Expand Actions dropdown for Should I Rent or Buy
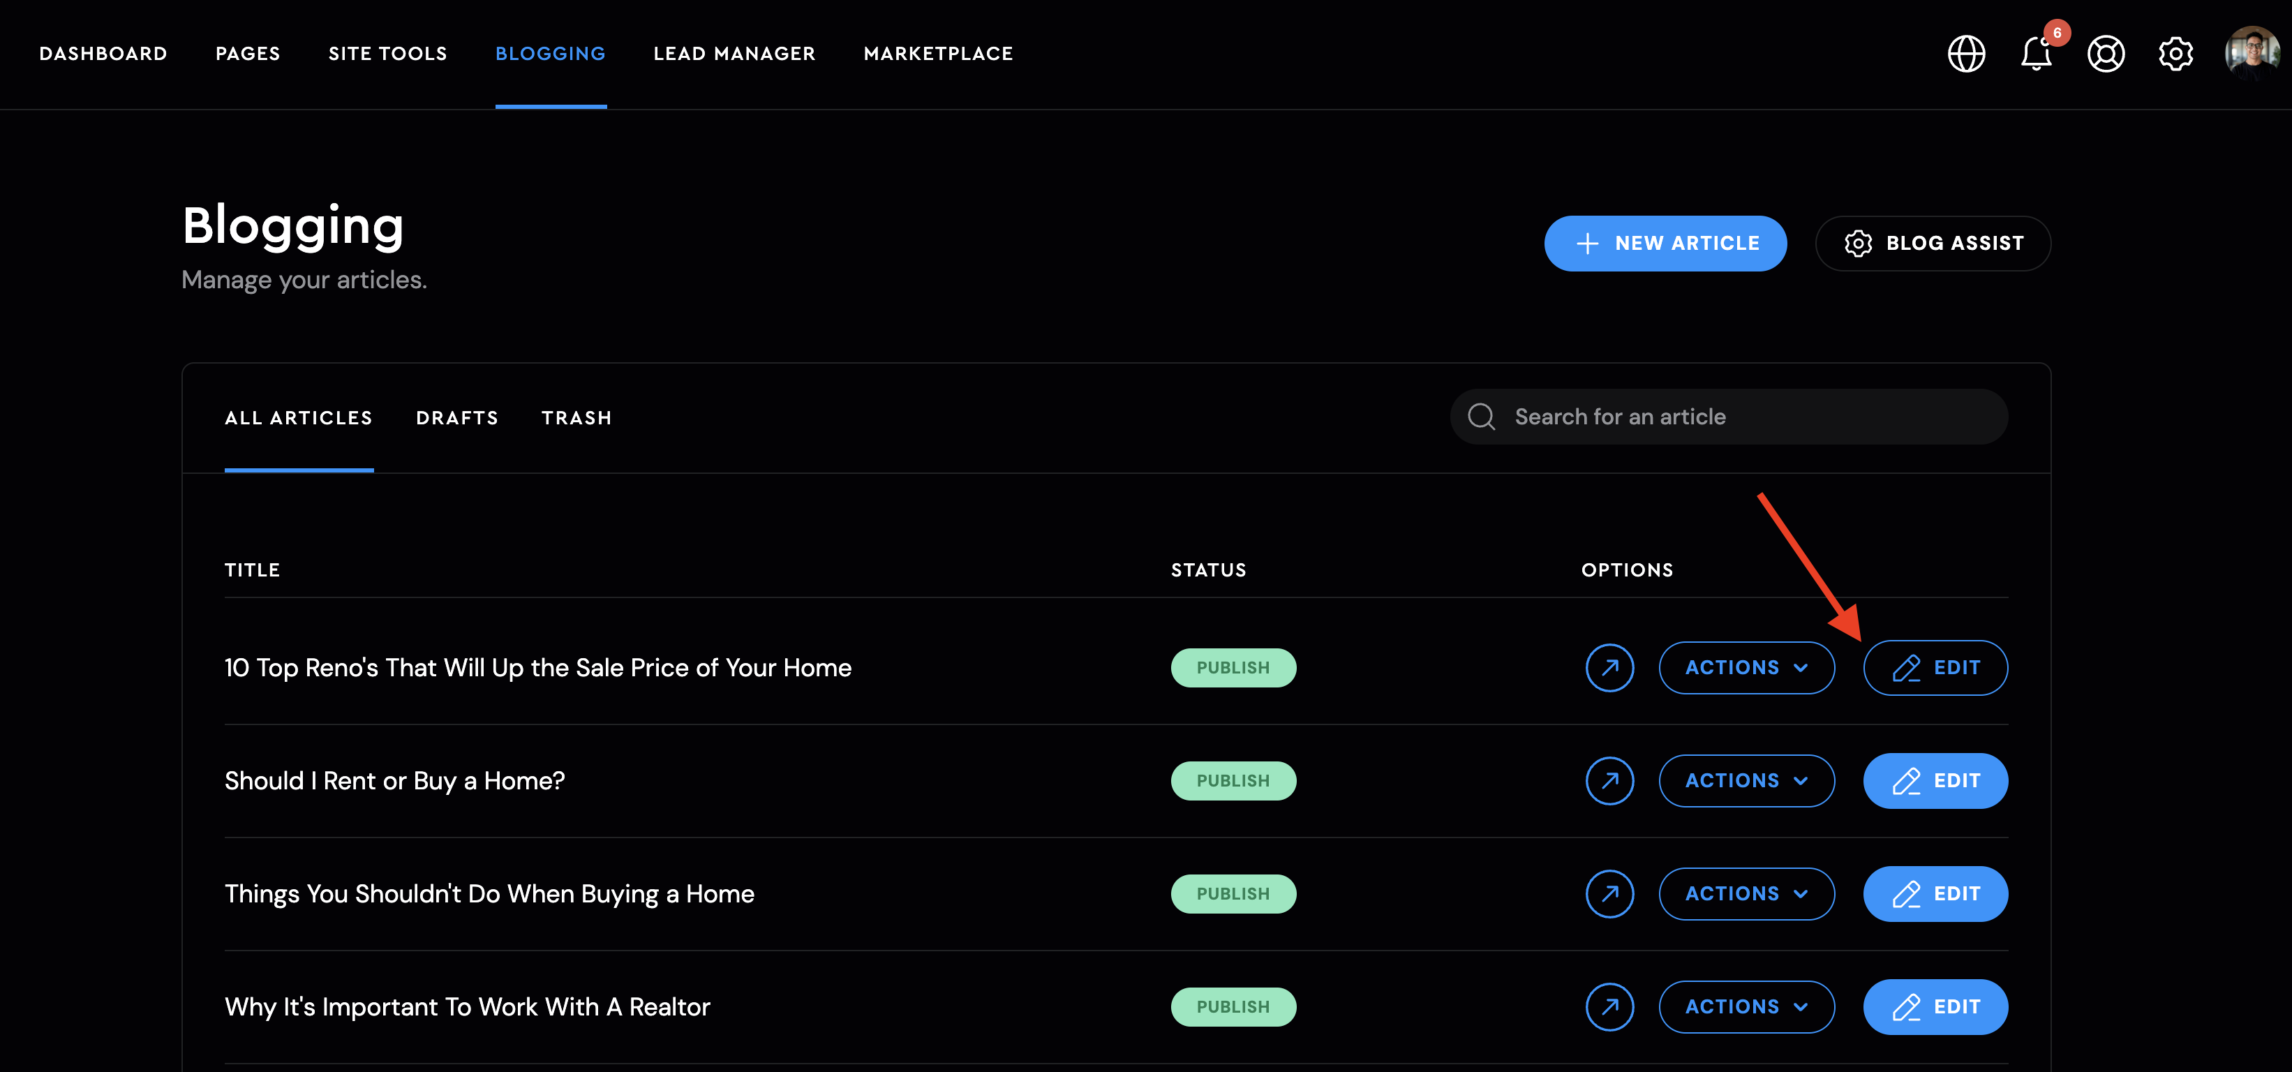Image resolution: width=2292 pixels, height=1072 pixels. 1747,780
